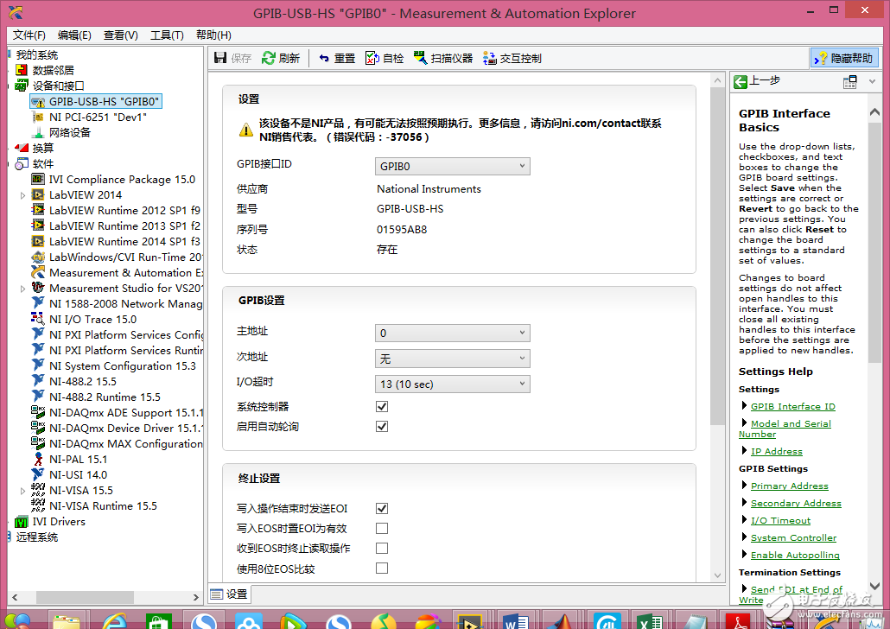
Task: Select NI PCI-6251 "Dev1" device icon
Action: click(x=38, y=117)
